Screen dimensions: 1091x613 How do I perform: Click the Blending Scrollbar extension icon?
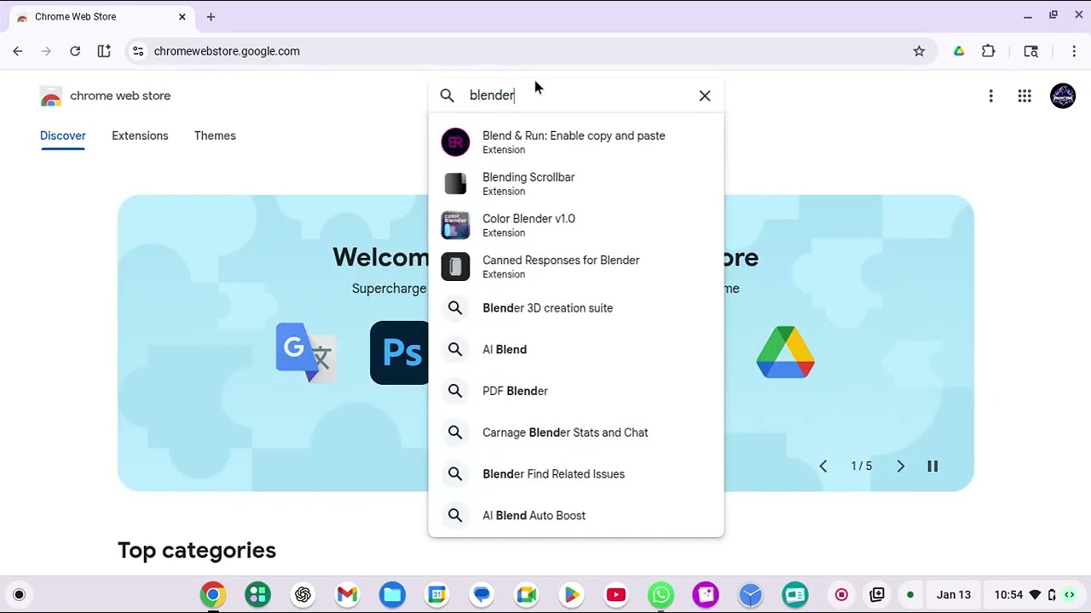[455, 184]
